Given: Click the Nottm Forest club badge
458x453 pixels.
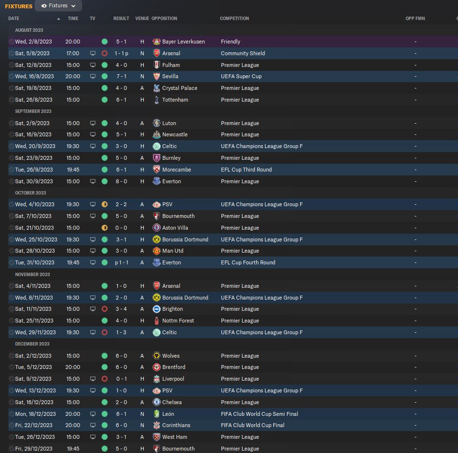Looking at the screenshot, I should pos(156,321).
